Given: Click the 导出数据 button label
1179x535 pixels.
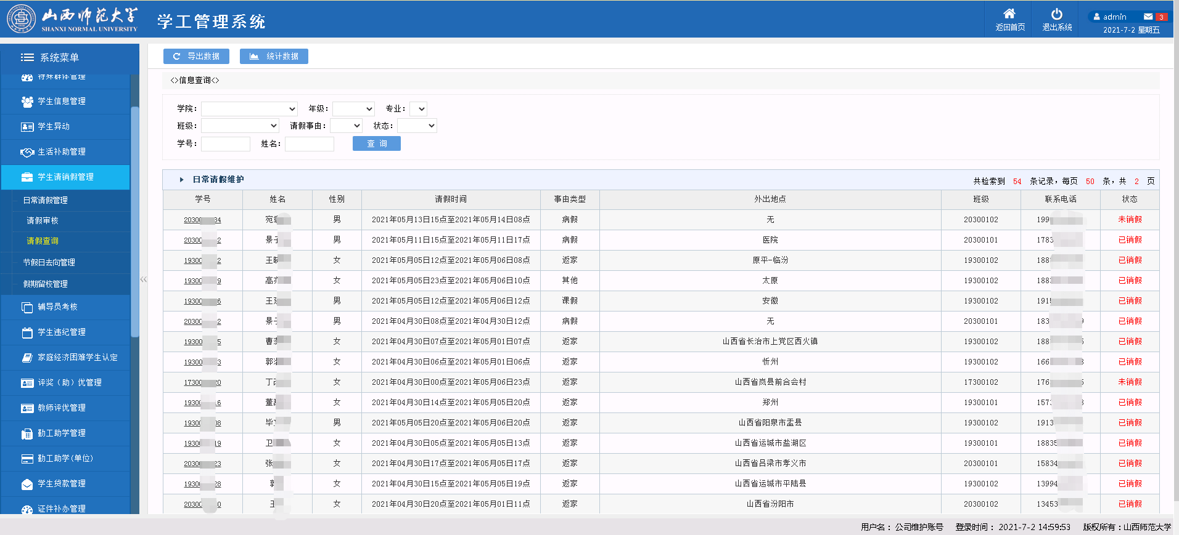Looking at the screenshot, I should pos(203,56).
